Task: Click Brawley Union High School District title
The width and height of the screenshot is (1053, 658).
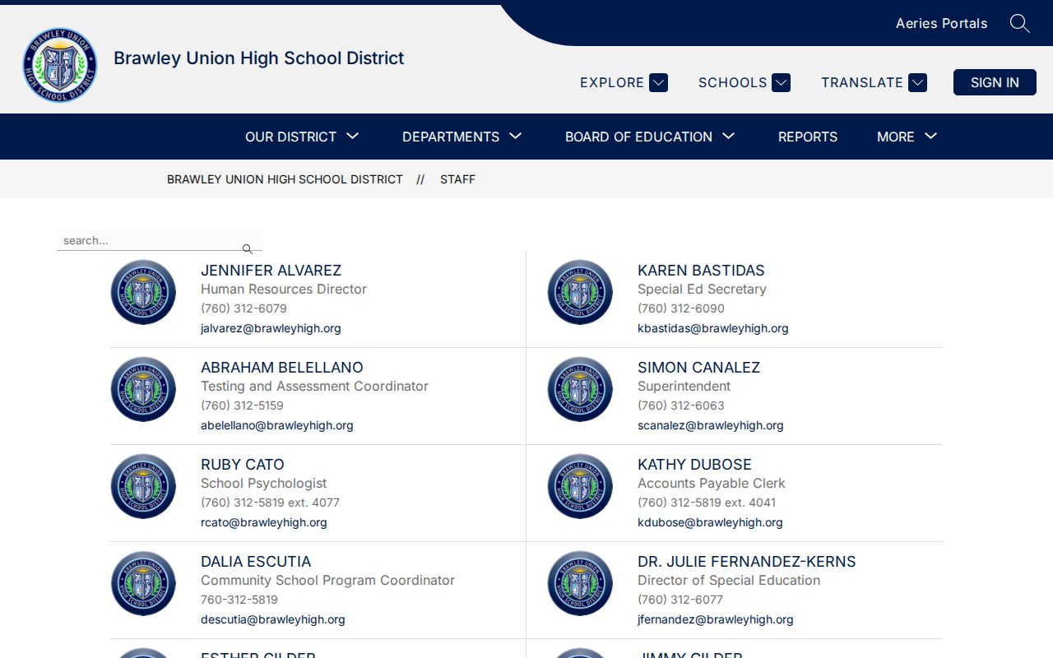Action: pos(259,58)
